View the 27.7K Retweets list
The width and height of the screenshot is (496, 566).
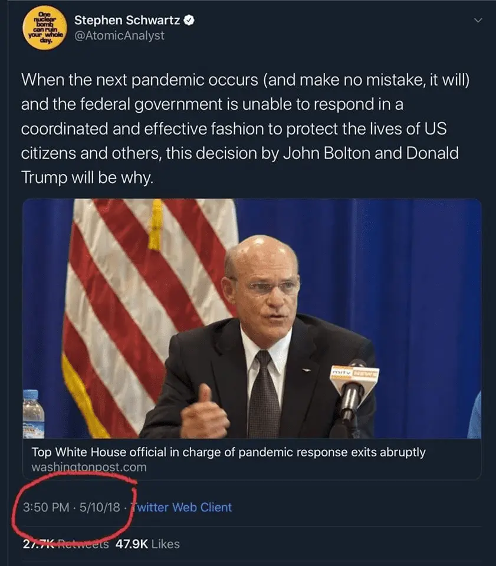click(65, 544)
